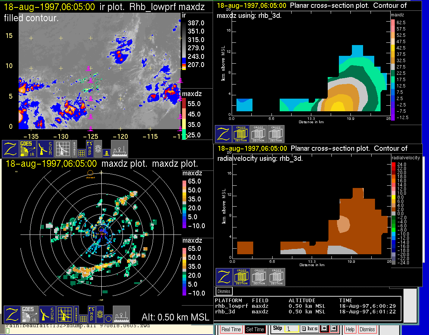Select first CROSS SECTION cube icon under maxdz contour

pos(241,134)
